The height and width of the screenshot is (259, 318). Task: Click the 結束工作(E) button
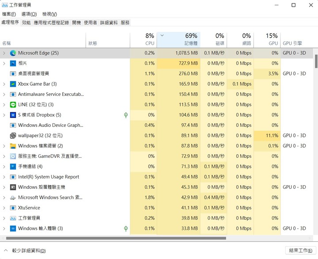click(301, 251)
